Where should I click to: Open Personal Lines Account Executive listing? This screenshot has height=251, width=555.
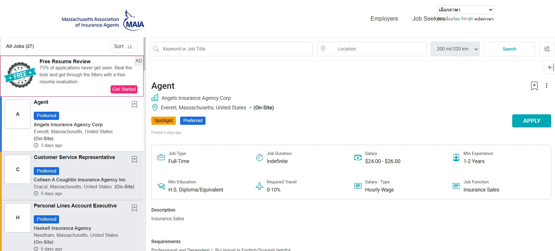(x=75, y=206)
